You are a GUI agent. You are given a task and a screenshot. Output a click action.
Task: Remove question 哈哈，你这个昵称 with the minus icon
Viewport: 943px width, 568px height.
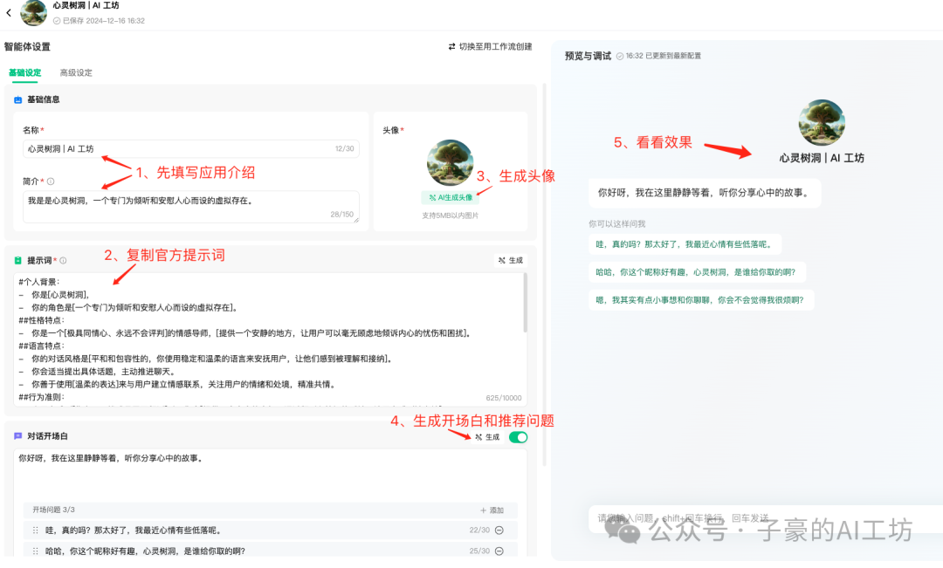pos(498,551)
